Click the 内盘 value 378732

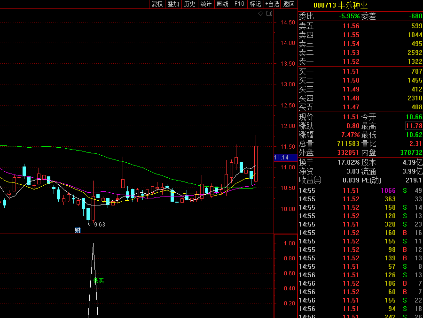point(411,152)
